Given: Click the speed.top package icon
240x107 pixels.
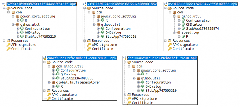Looking at the screenshot, I should (179, 33).
